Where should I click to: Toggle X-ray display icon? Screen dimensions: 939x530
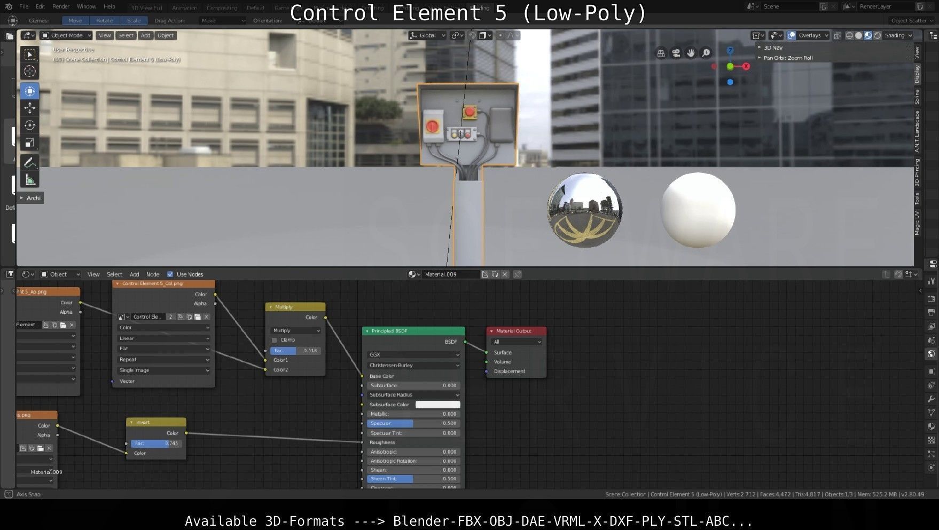pos(837,36)
